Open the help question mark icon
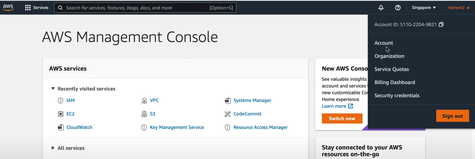 pos(398,8)
